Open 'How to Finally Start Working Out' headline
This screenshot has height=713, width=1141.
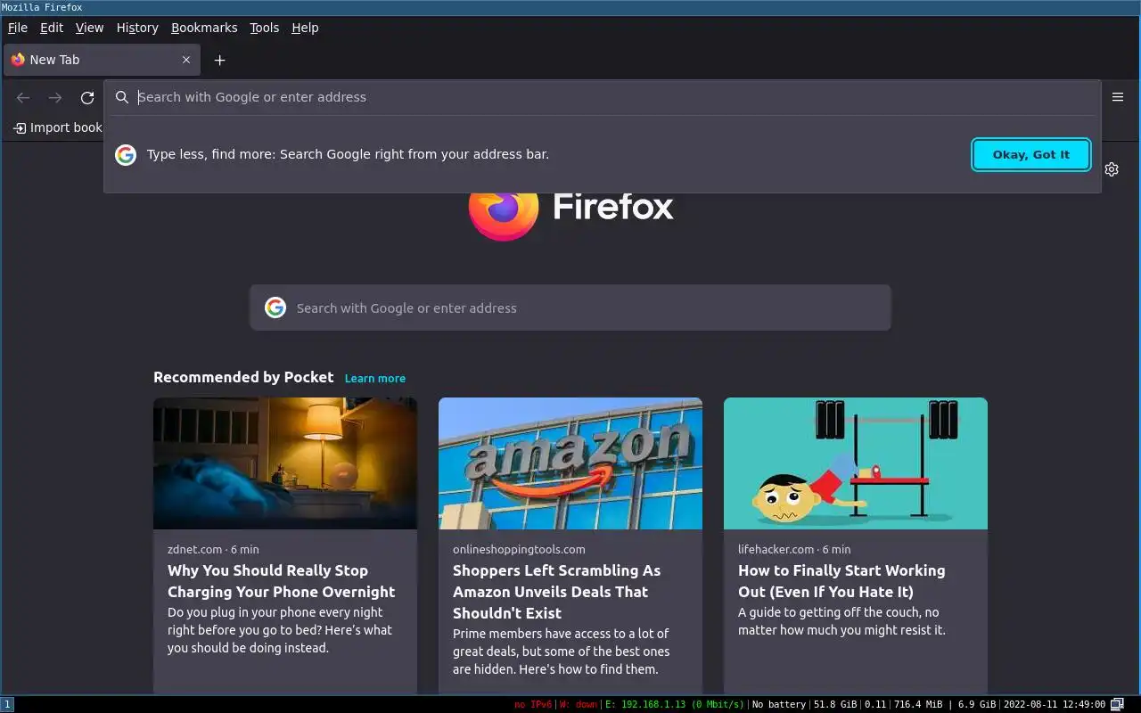[x=841, y=581]
